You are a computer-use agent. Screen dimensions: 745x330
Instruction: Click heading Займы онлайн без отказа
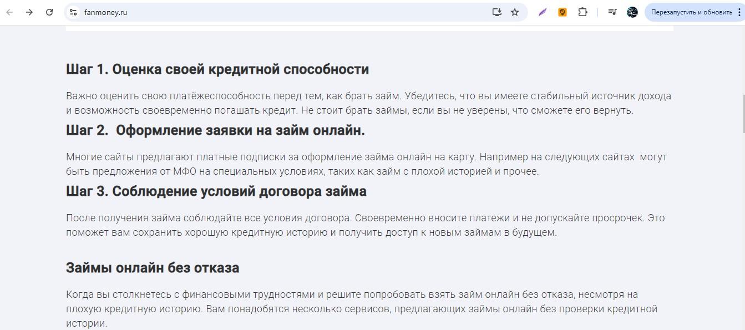point(153,268)
